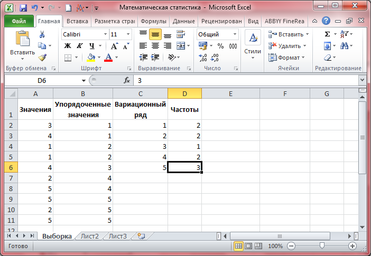Click the insert new worksheet tab icon
Viewport: 371px width, 256px height.
coord(141,236)
